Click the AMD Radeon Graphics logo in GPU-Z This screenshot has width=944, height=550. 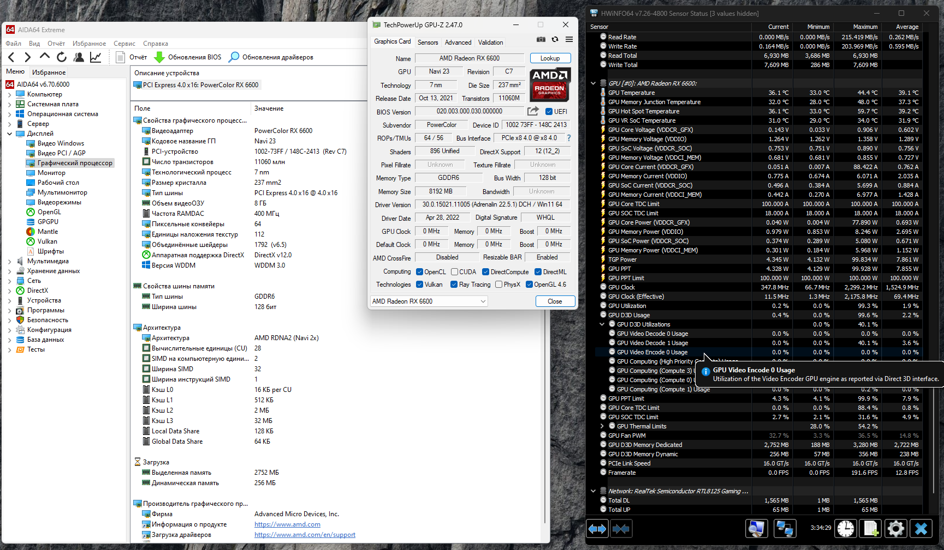[550, 84]
